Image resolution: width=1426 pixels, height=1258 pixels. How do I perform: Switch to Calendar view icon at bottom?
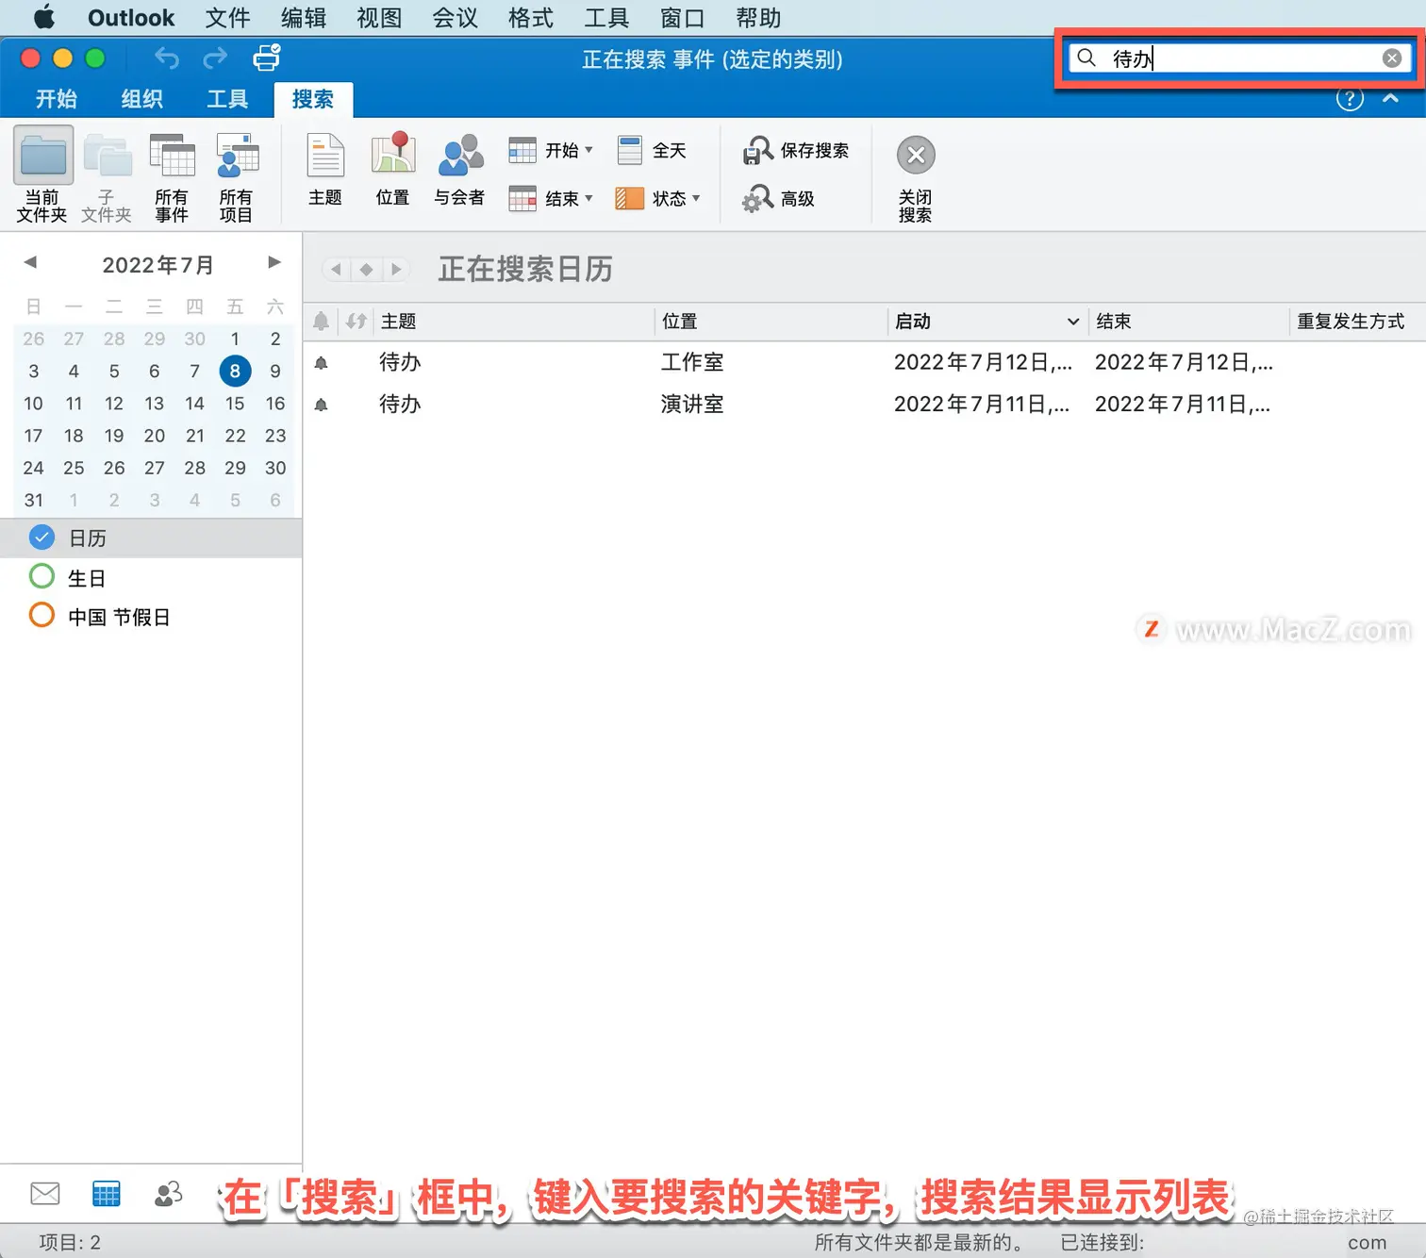107,1194
